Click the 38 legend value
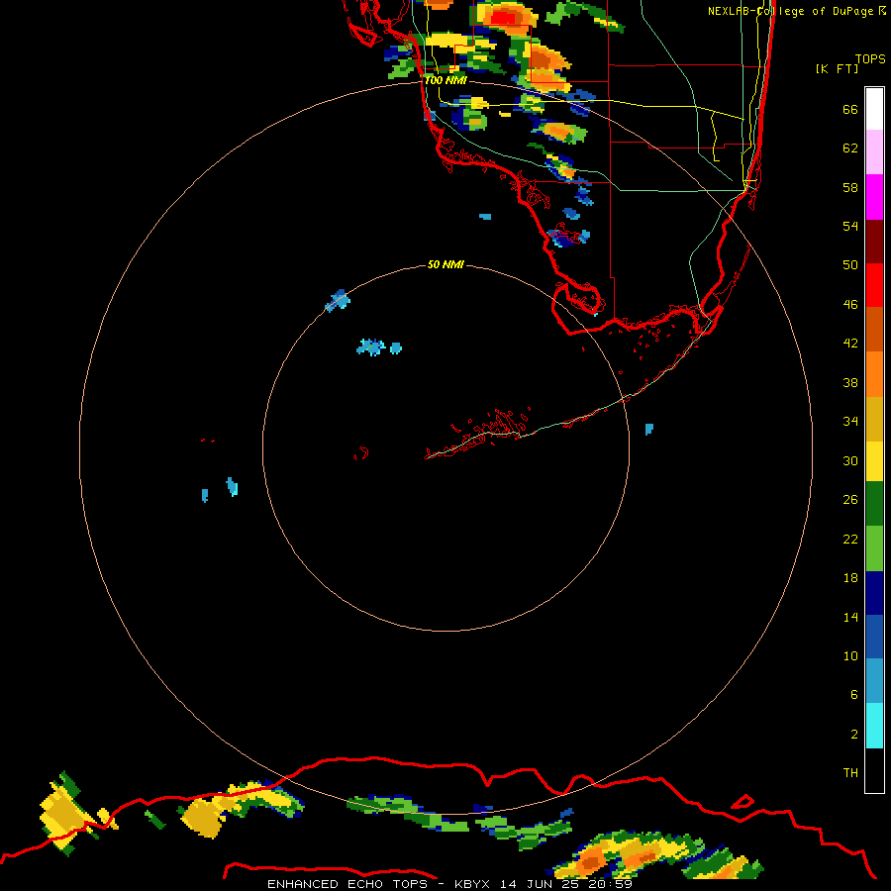Image resolution: width=891 pixels, height=891 pixels. [850, 382]
